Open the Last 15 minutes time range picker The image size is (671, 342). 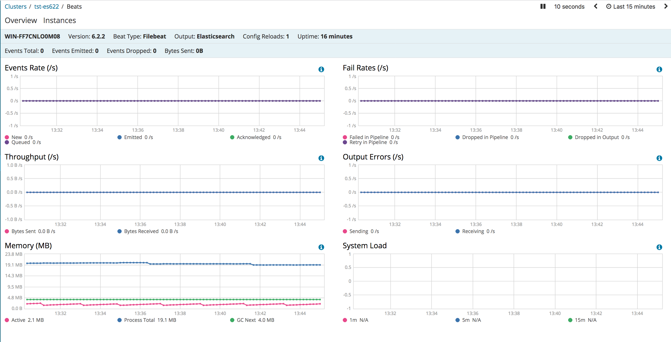[x=634, y=6]
